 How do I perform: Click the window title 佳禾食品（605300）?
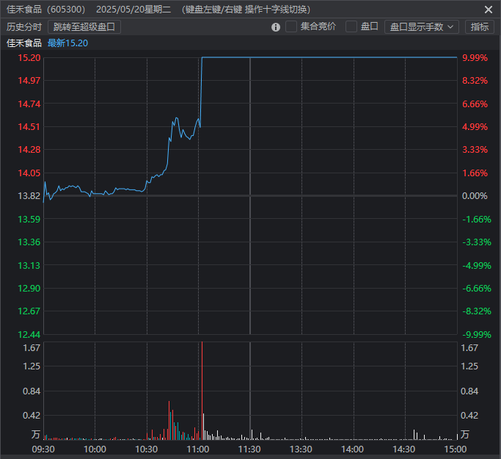point(45,10)
